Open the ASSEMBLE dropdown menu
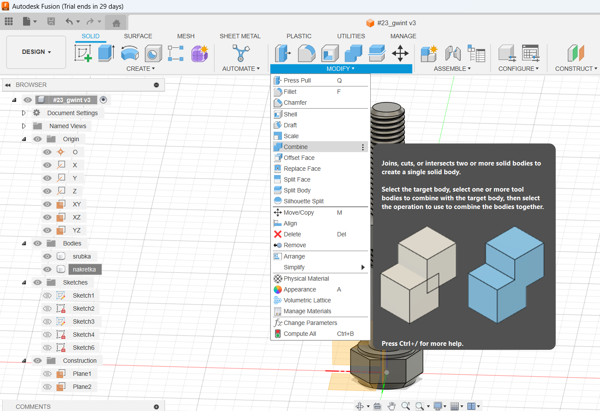Screen dimensions: 600x411 point(452,69)
